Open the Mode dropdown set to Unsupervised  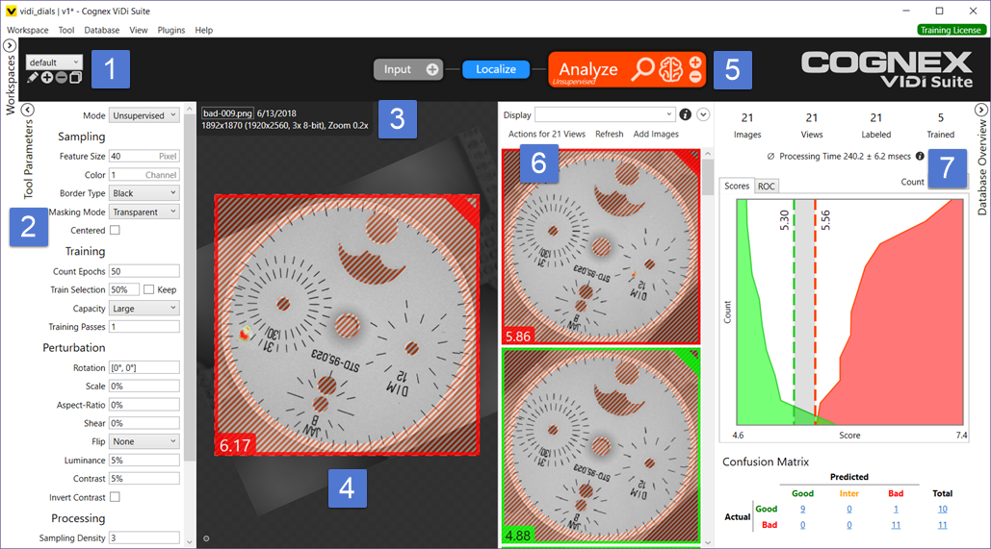[144, 115]
